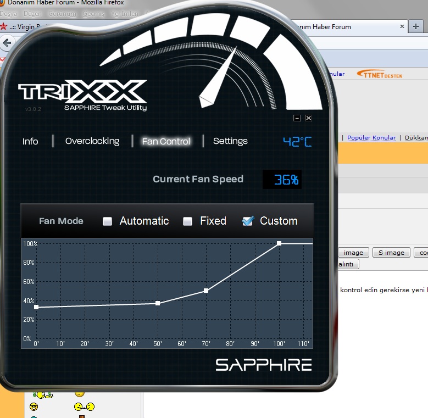Click the TTNET Destek logo link
Image resolution: width=428 pixels, height=418 pixels.
coord(380,74)
